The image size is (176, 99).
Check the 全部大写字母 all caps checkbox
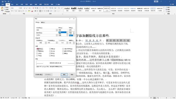[x=63, y=51]
